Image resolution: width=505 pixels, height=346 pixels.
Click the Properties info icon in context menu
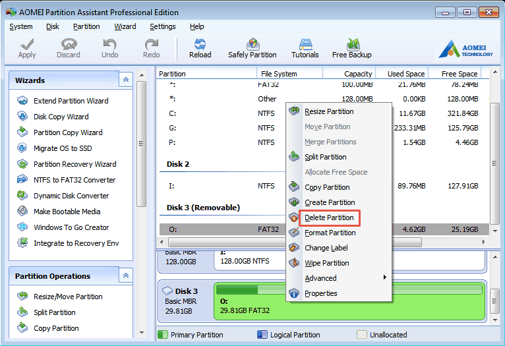[294, 293]
